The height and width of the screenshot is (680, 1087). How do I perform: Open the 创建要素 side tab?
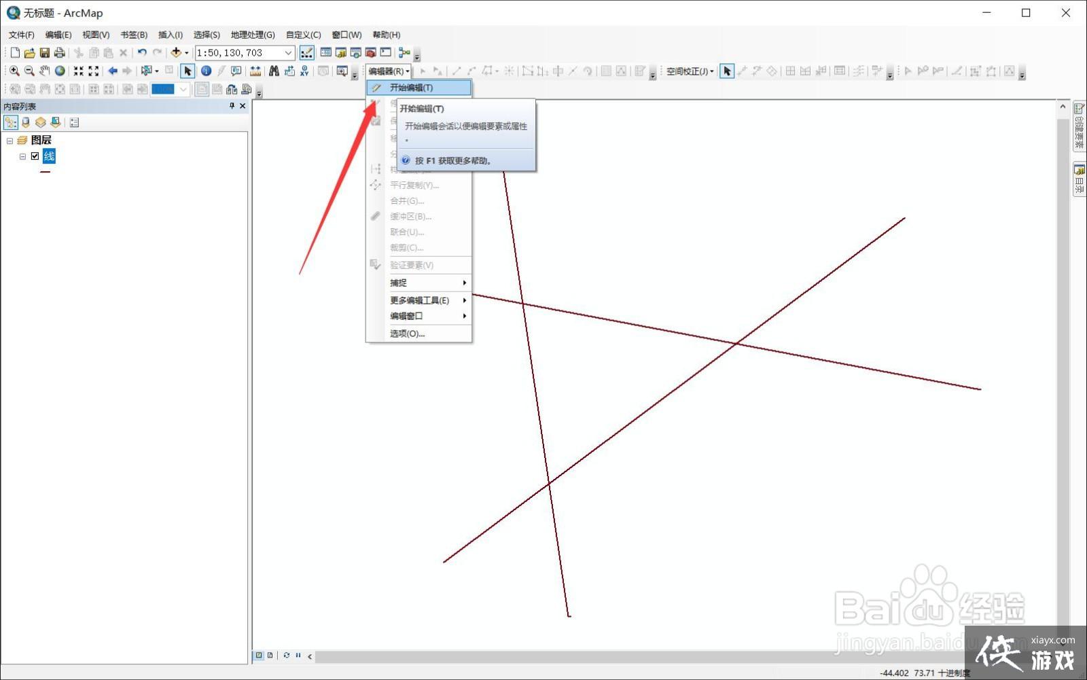(x=1079, y=126)
